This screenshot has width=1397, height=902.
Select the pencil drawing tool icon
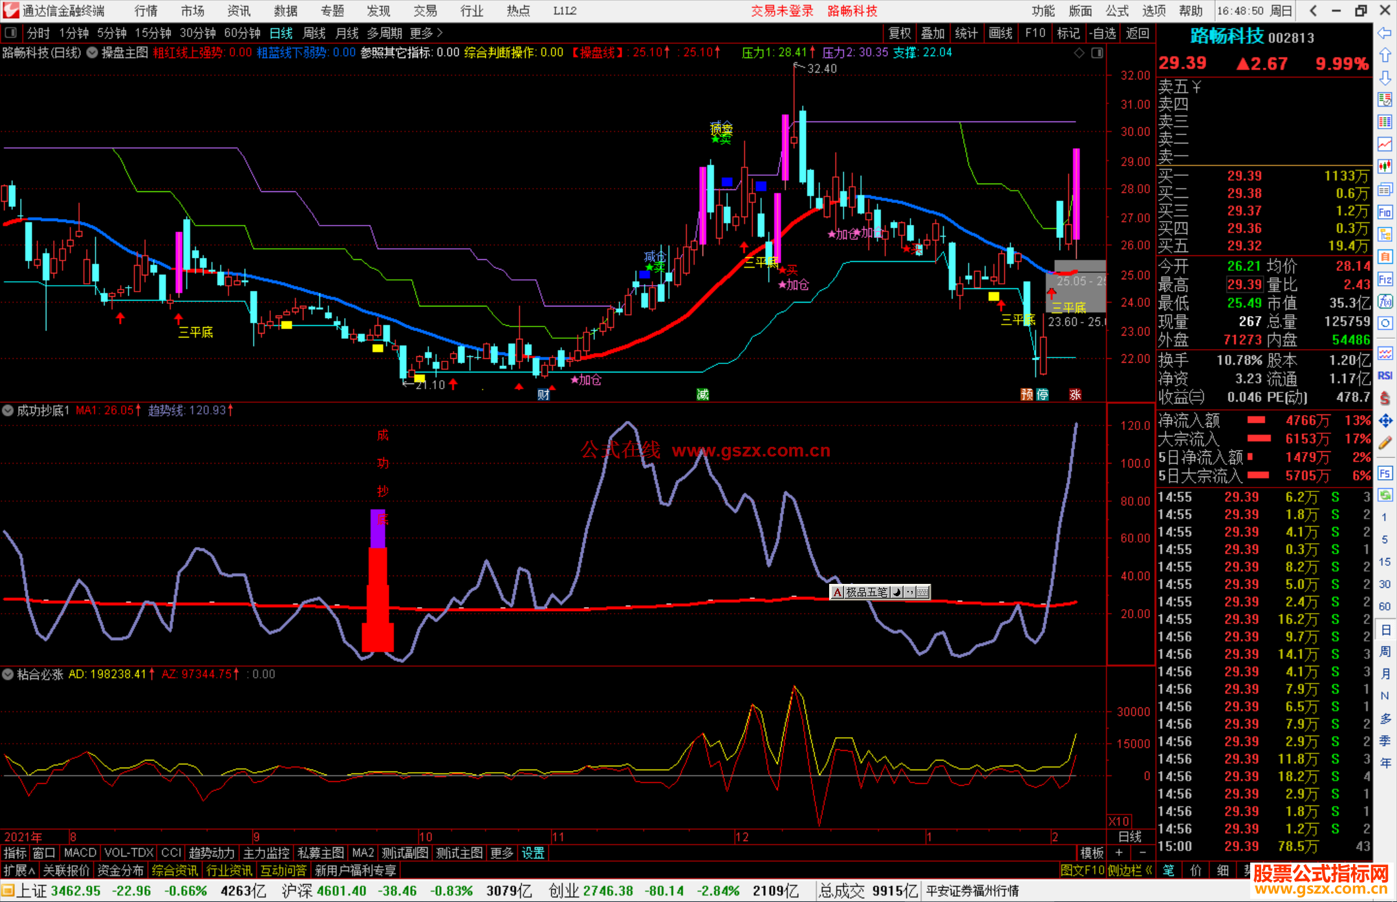point(1385,444)
